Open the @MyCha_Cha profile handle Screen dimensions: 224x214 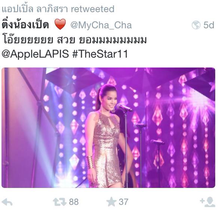tap(101, 25)
